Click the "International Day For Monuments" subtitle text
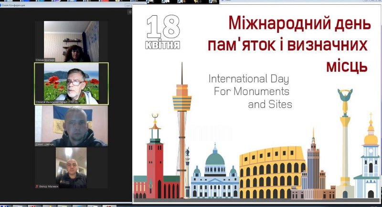The height and width of the screenshot is (207, 382). [x=249, y=84]
